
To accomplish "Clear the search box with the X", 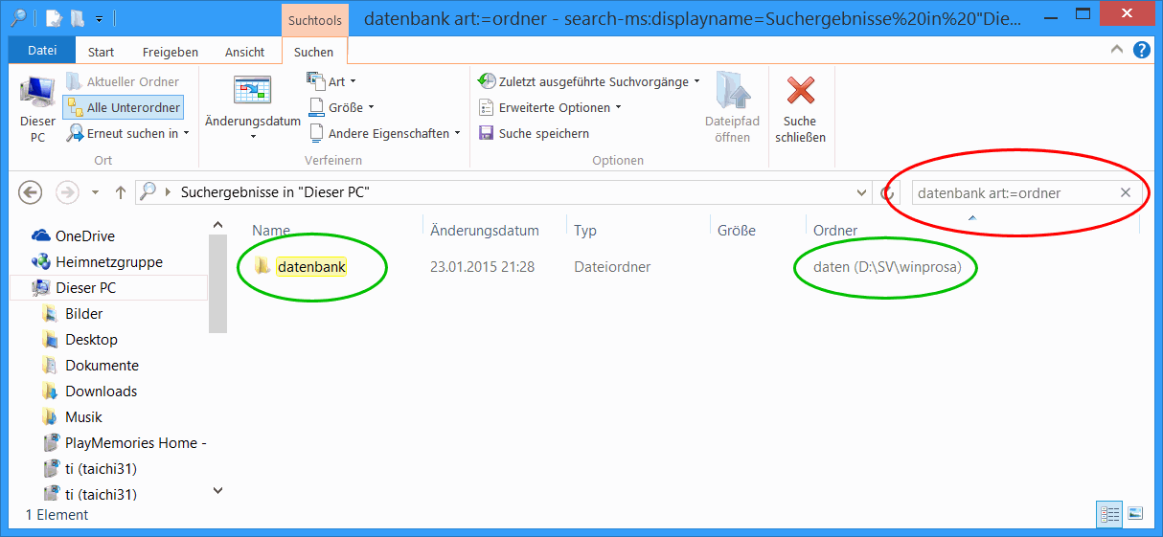I will [1126, 192].
